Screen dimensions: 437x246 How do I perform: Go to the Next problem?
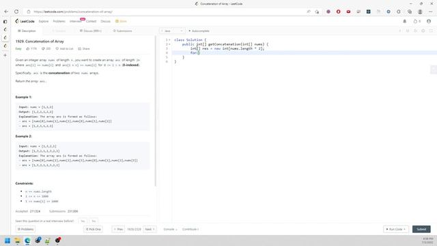coord(150,230)
